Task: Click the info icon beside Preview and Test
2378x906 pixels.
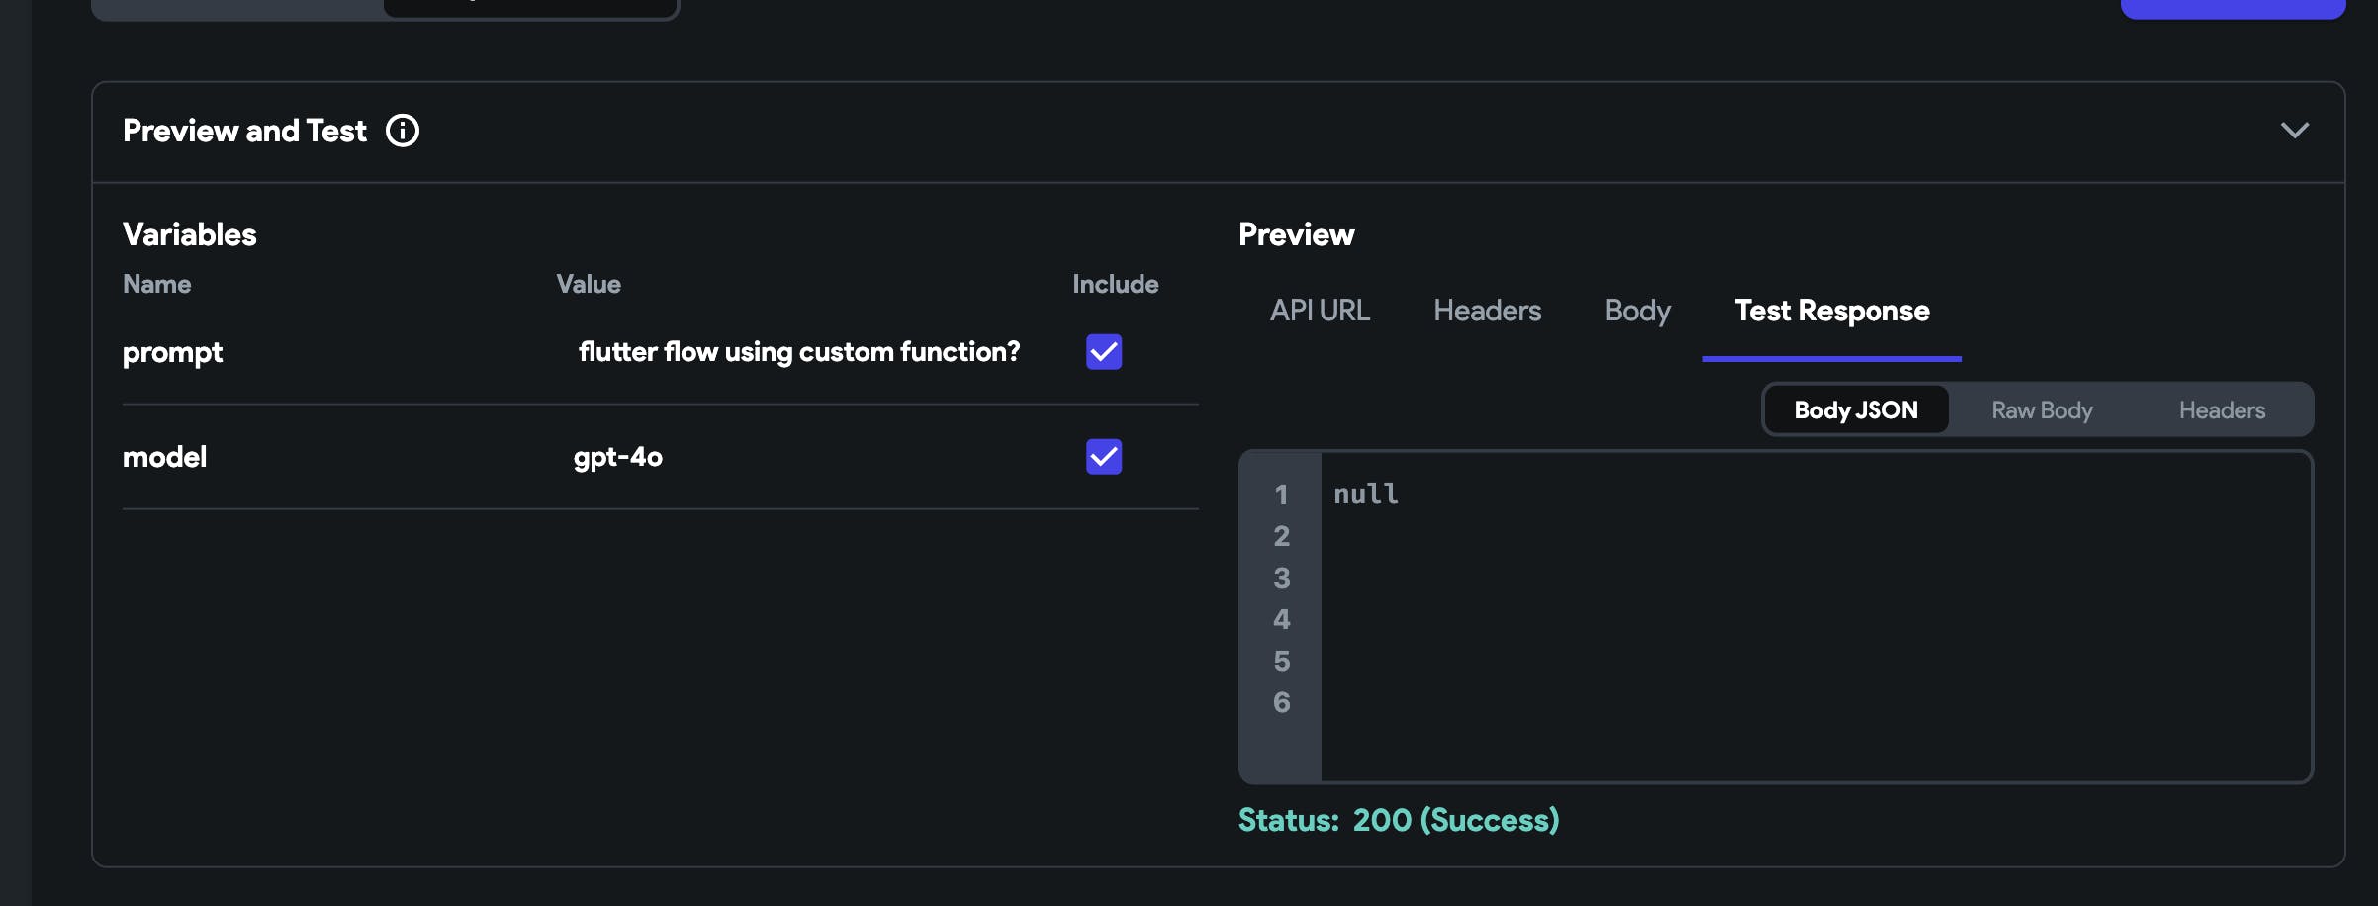Action: (403, 131)
